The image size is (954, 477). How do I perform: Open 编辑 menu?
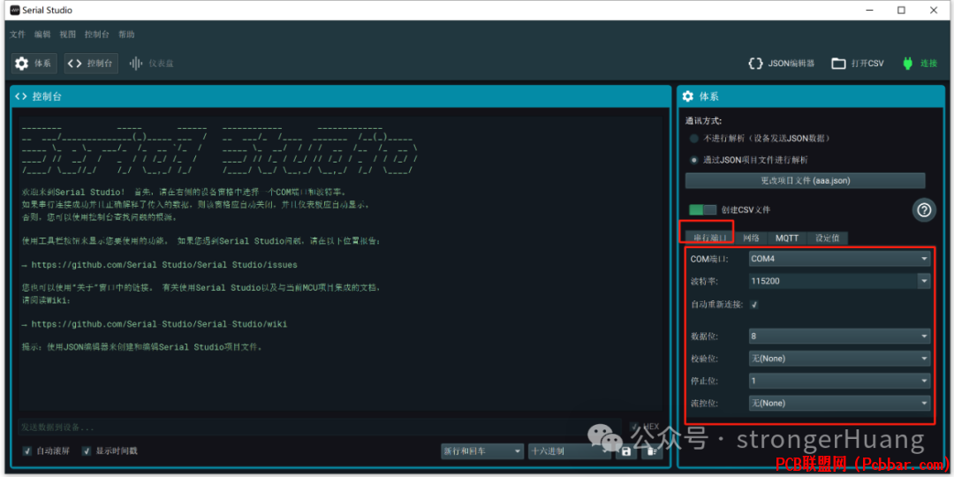coord(42,34)
